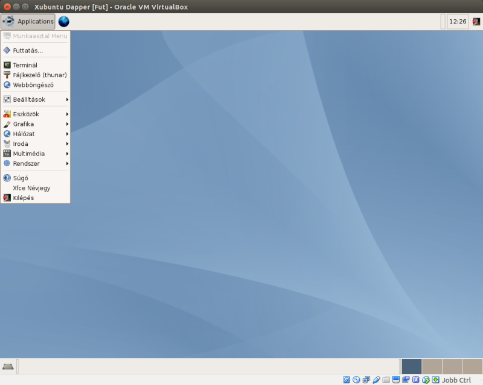The width and height of the screenshot is (483, 385).
Task: Switch to the second workspace in pager
Action: (x=432, y=366)
